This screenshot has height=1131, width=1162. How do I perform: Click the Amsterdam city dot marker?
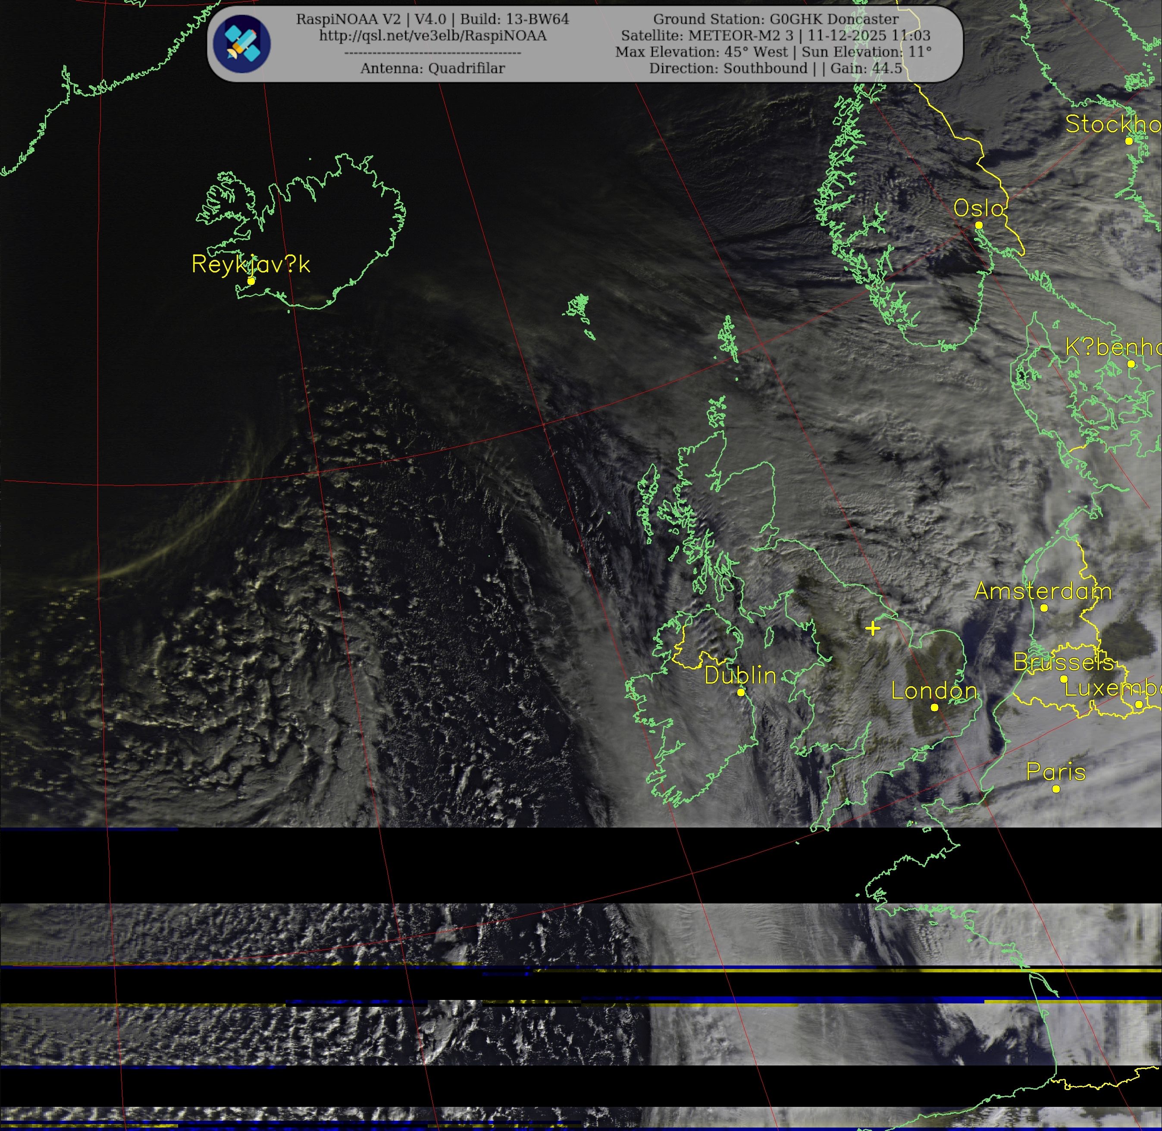[x=1044, y=608]
